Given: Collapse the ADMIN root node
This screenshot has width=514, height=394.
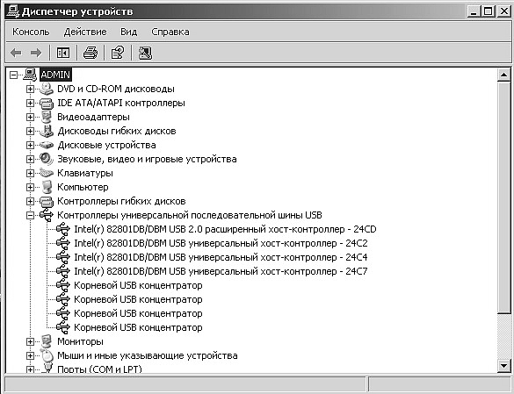Looking at the screenshot, I should click(x=13, y=75).
